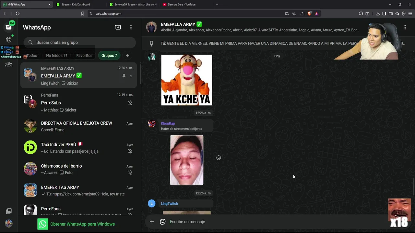Open the Status updates icon in sidebar
Screen dimensions: 415x233
pyautogui.click(x=9, y=39)
